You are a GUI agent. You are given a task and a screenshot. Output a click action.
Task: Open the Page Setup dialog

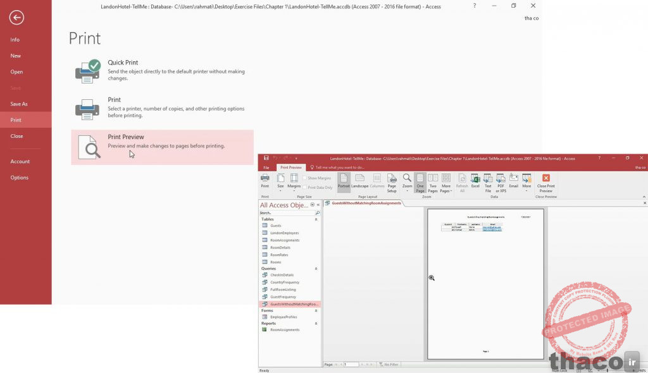coord(392,183)
